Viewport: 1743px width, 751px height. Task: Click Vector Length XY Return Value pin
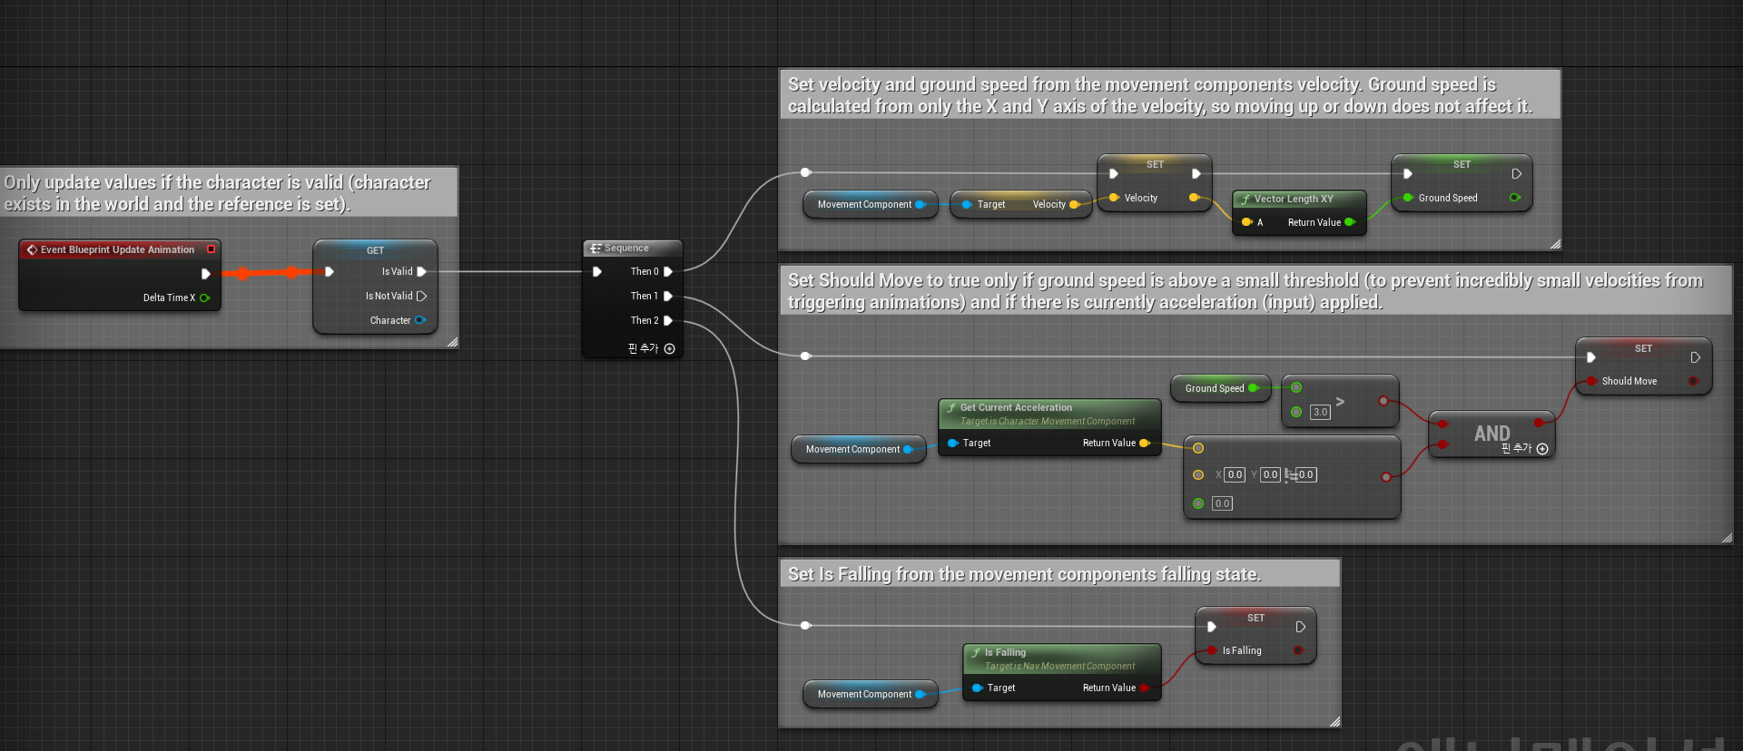point(1350,222)
